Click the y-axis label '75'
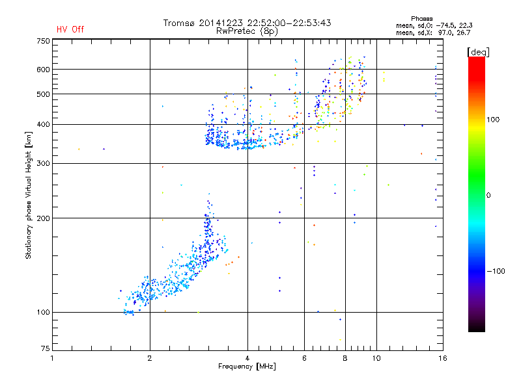The image size is (521, 390). pyautogui.click(x=46, y=348)
